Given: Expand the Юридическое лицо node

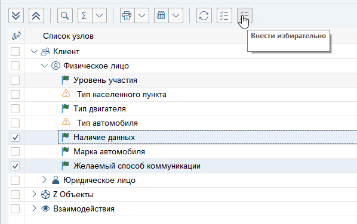Looking at the screenshot, I should (44, 180).
